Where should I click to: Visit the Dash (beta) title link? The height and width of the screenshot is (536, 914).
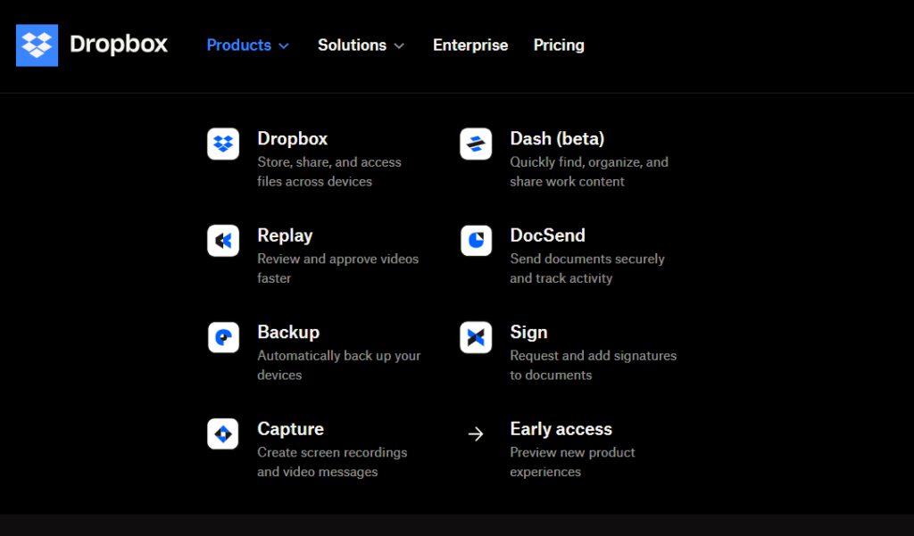557,138
